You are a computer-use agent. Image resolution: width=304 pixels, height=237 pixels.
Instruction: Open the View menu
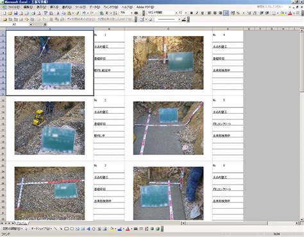(x=41, y=7)
